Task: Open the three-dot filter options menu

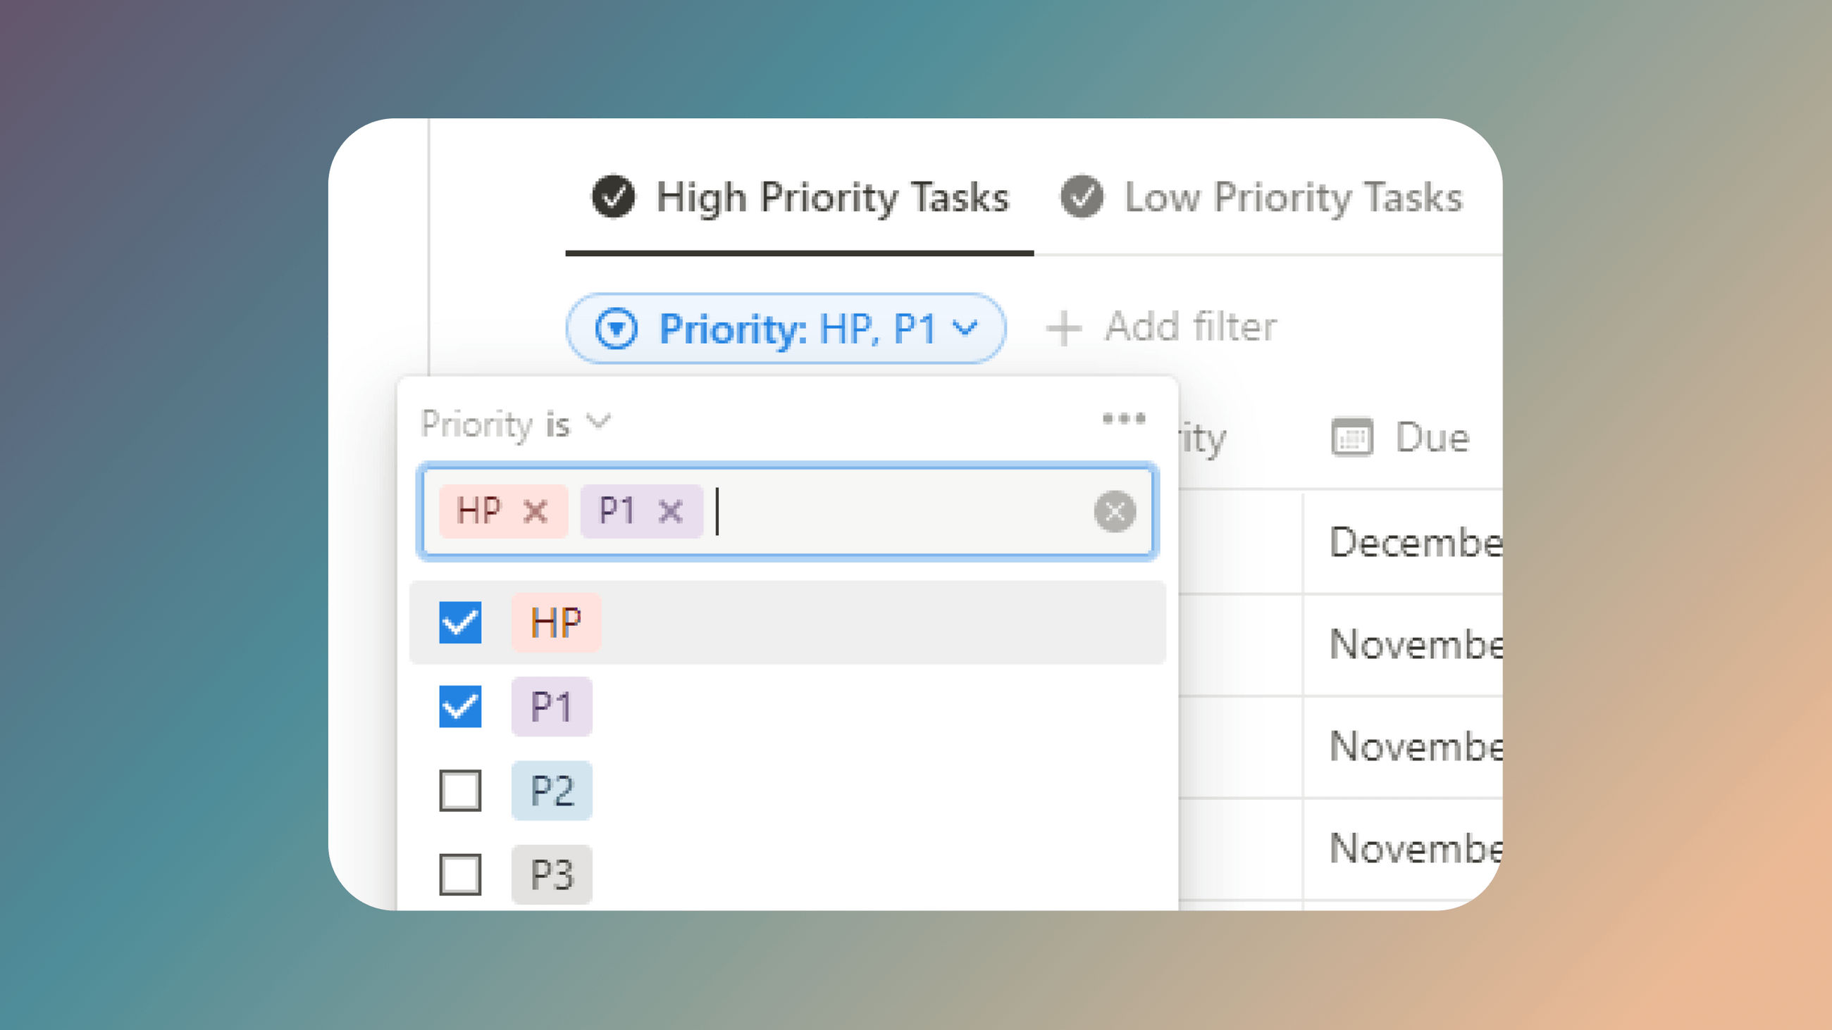Action: [1122, 418]
